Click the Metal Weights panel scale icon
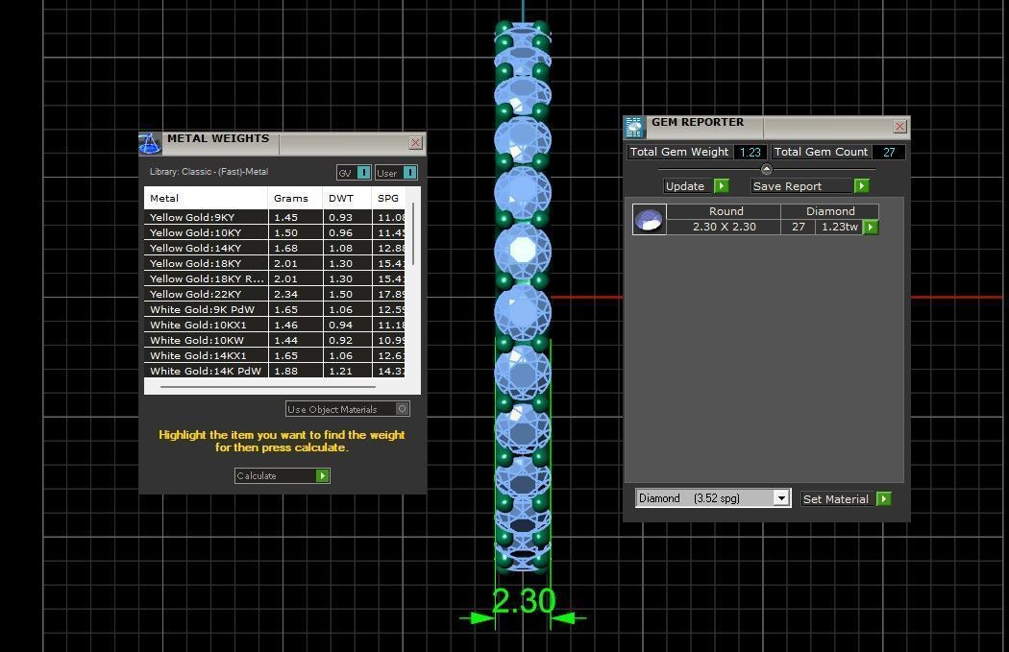Screen dimensions: 1009x652 point(150,143)
